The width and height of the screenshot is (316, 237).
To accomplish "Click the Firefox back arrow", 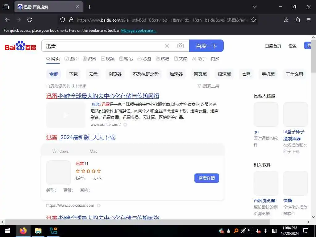I will tap(7, 20).
